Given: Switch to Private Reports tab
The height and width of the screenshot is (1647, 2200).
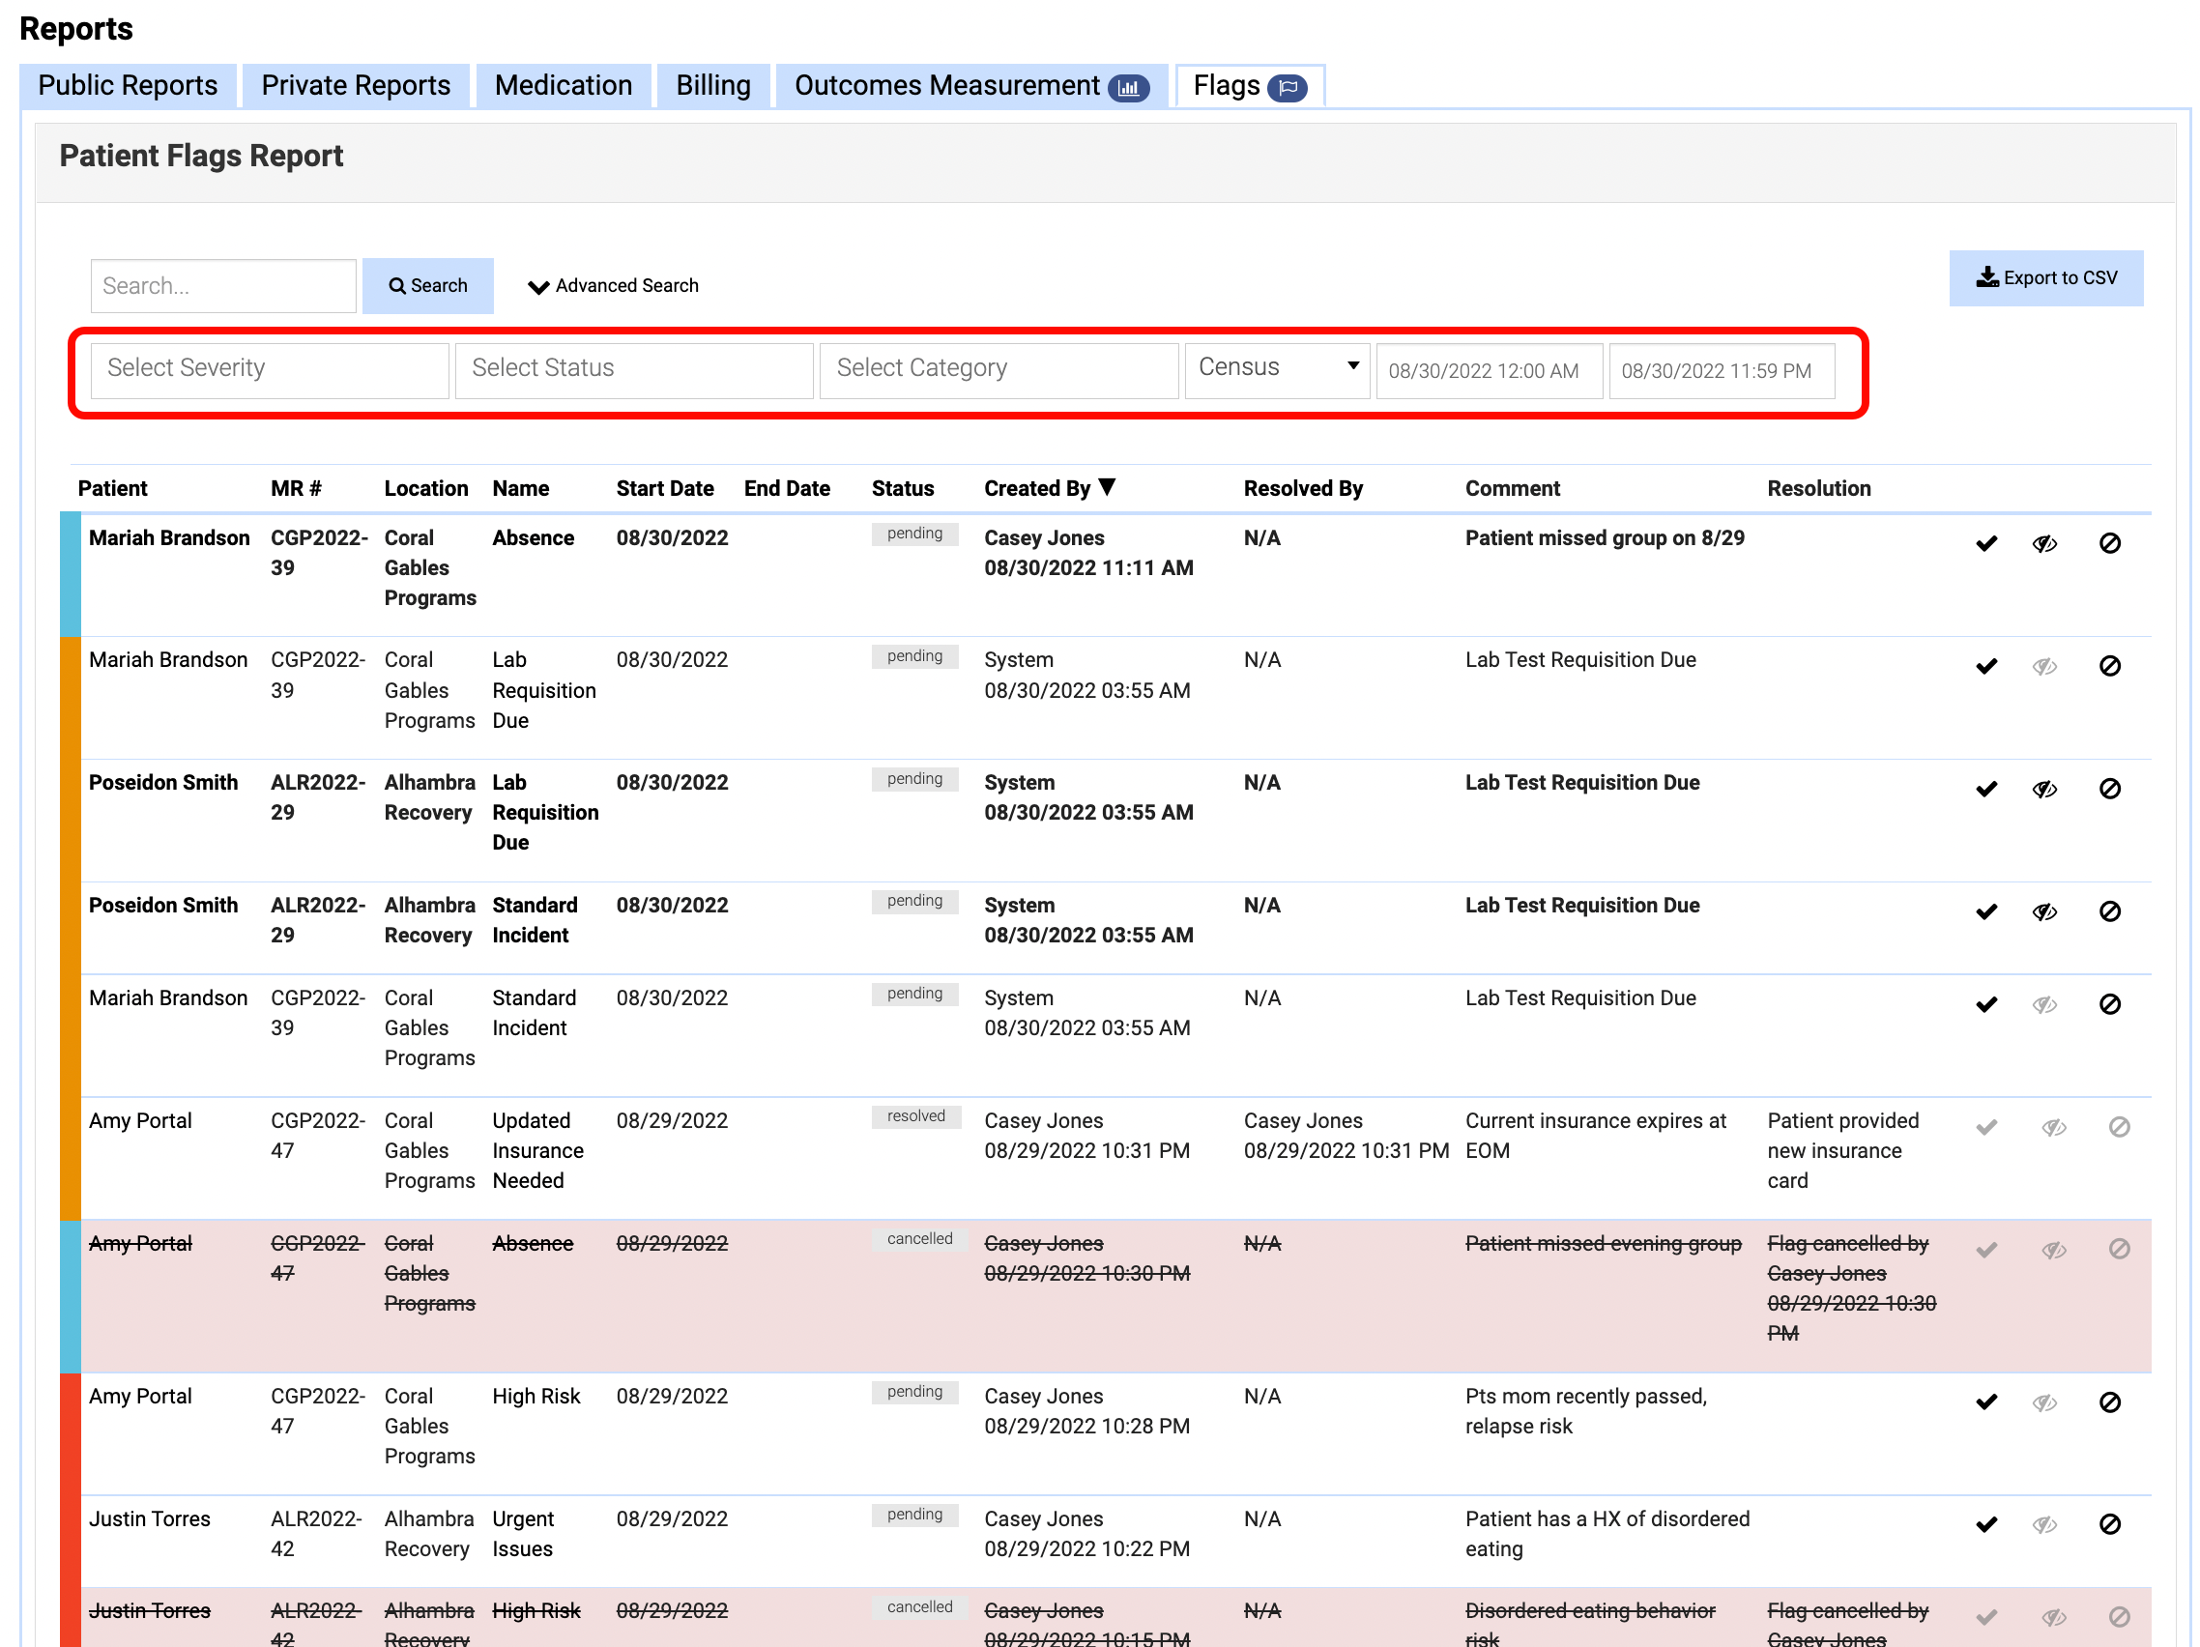Looking at the screenshot, I should [x=355, y=85].
